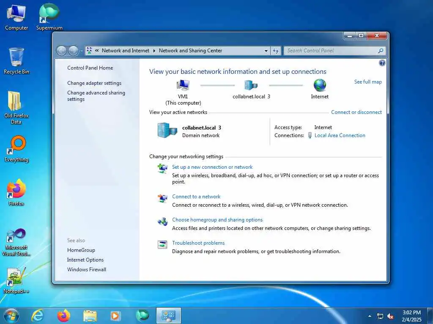The width and height of the screenshot is (433, 324).
Task: Open Windows Explorer from the taskbar
Action: [90, 316]
